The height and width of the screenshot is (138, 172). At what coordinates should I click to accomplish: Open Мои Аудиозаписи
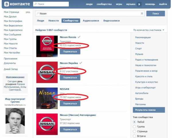(x=13, y=30)
